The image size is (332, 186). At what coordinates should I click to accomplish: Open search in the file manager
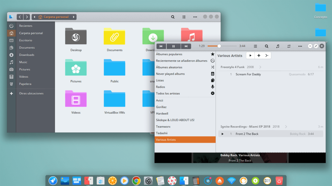(x=173, y=17)
